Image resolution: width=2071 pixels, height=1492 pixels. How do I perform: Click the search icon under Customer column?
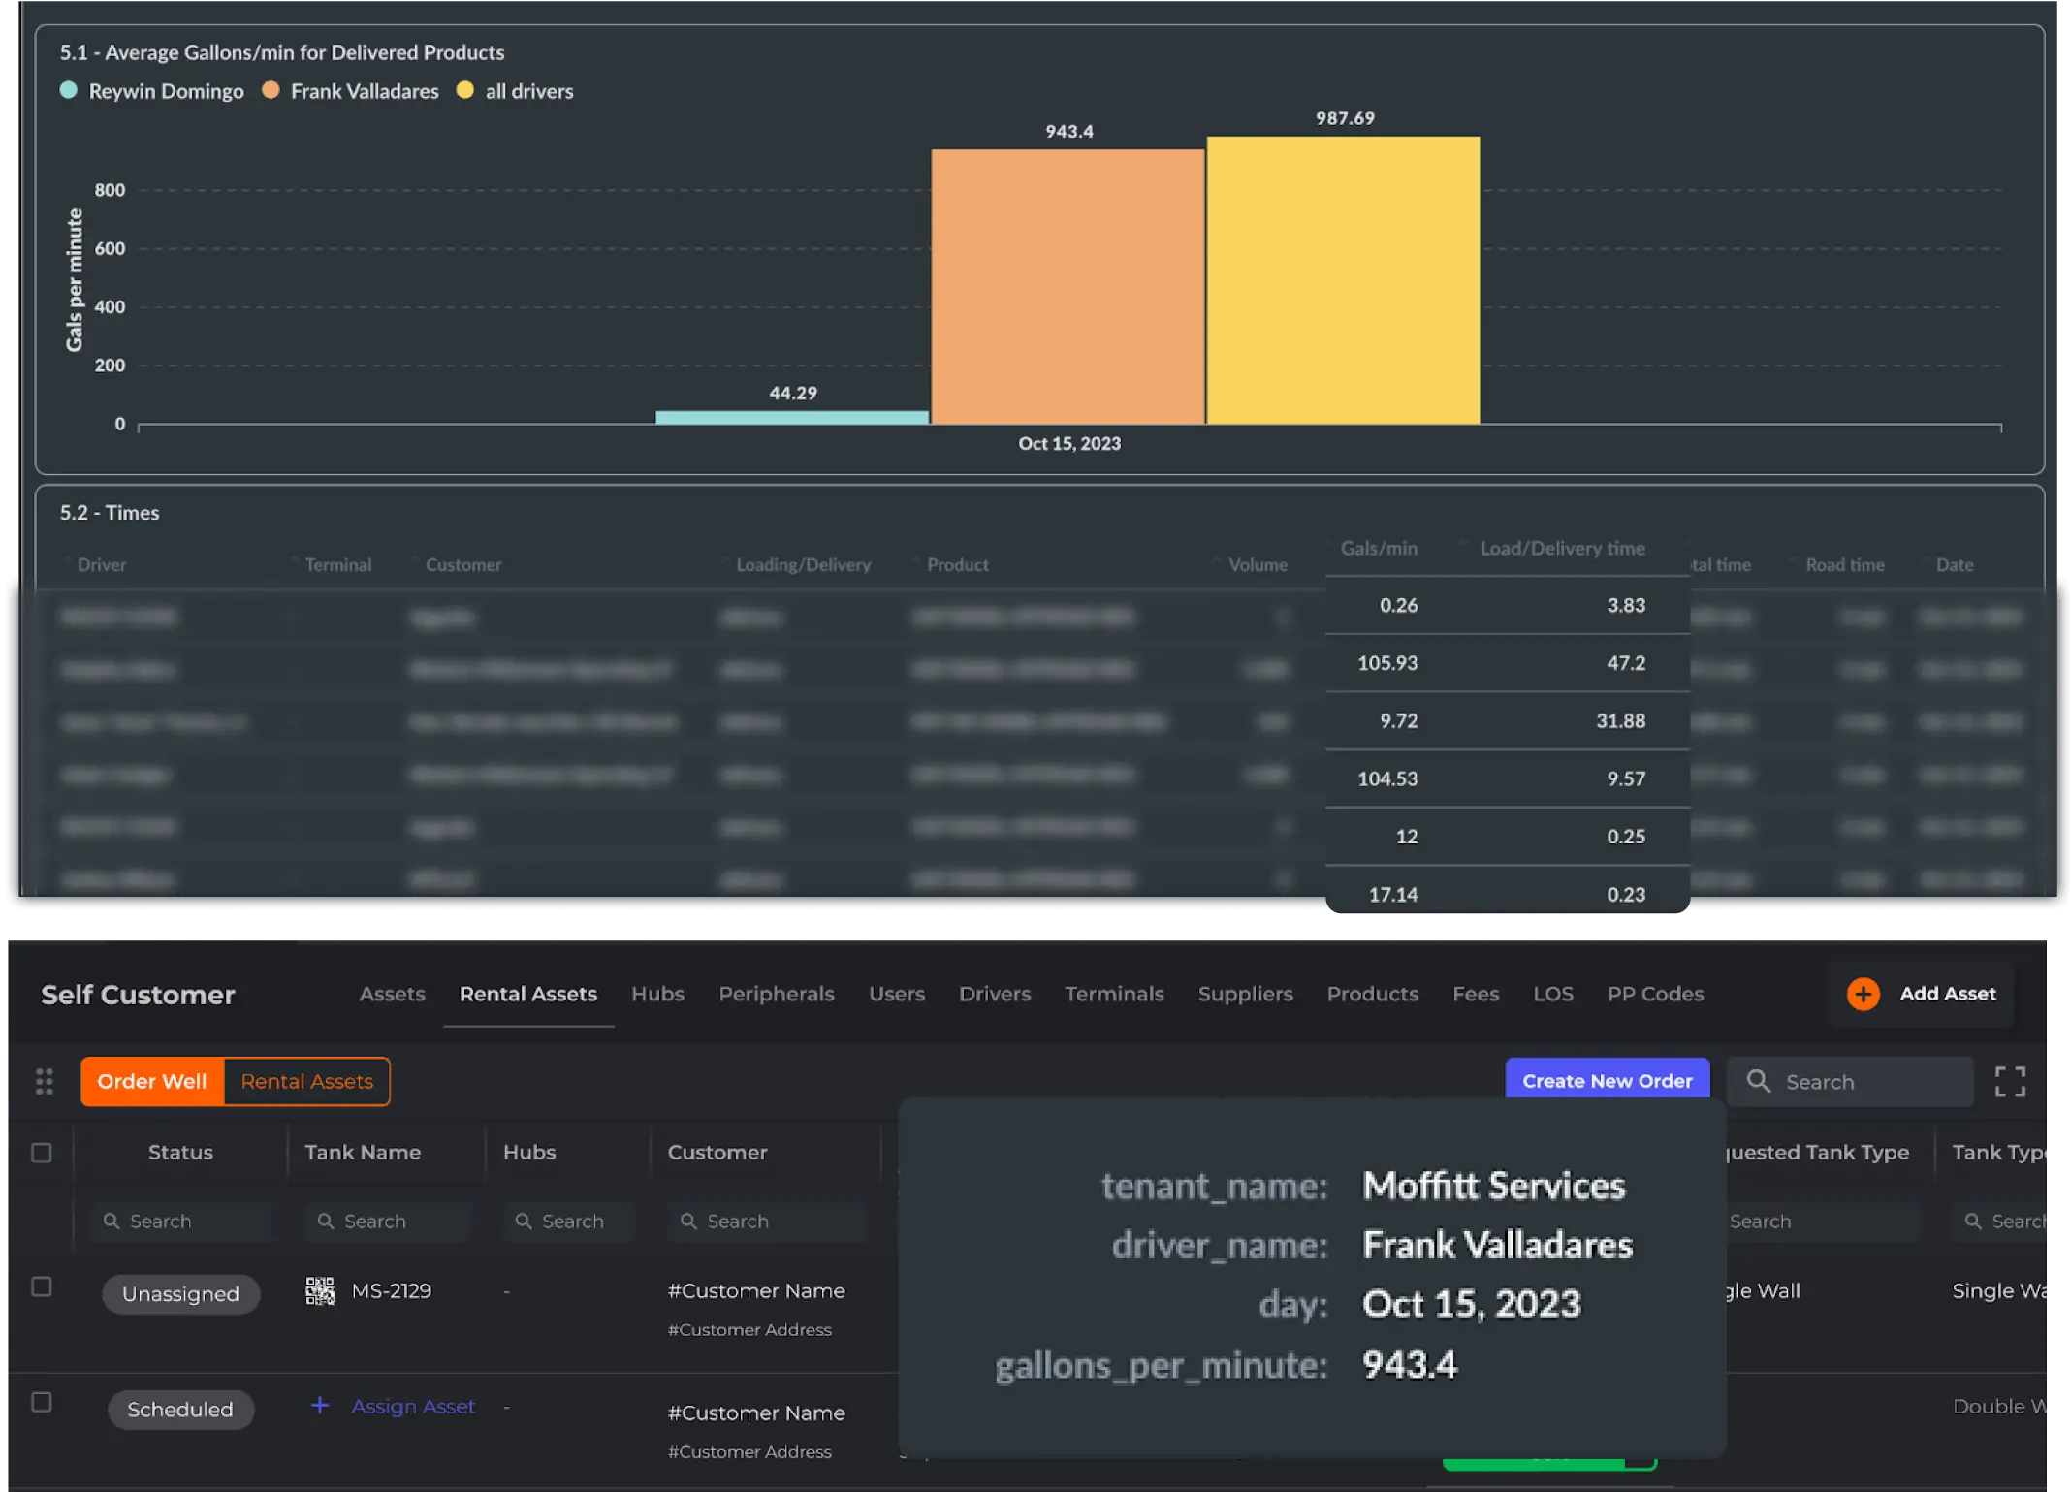pyautogui.click(x=688, y=1221)
